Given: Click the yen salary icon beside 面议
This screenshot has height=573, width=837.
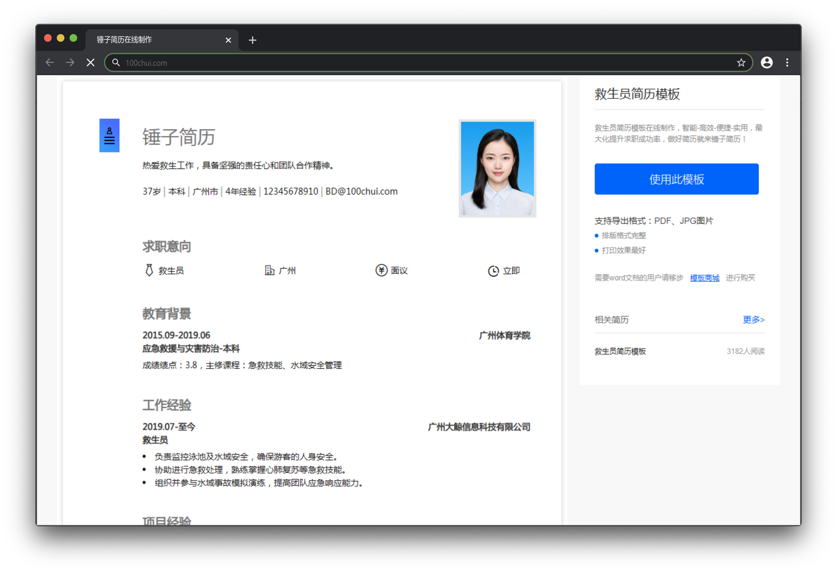Looking at the screenshot, I should (381, 270).
